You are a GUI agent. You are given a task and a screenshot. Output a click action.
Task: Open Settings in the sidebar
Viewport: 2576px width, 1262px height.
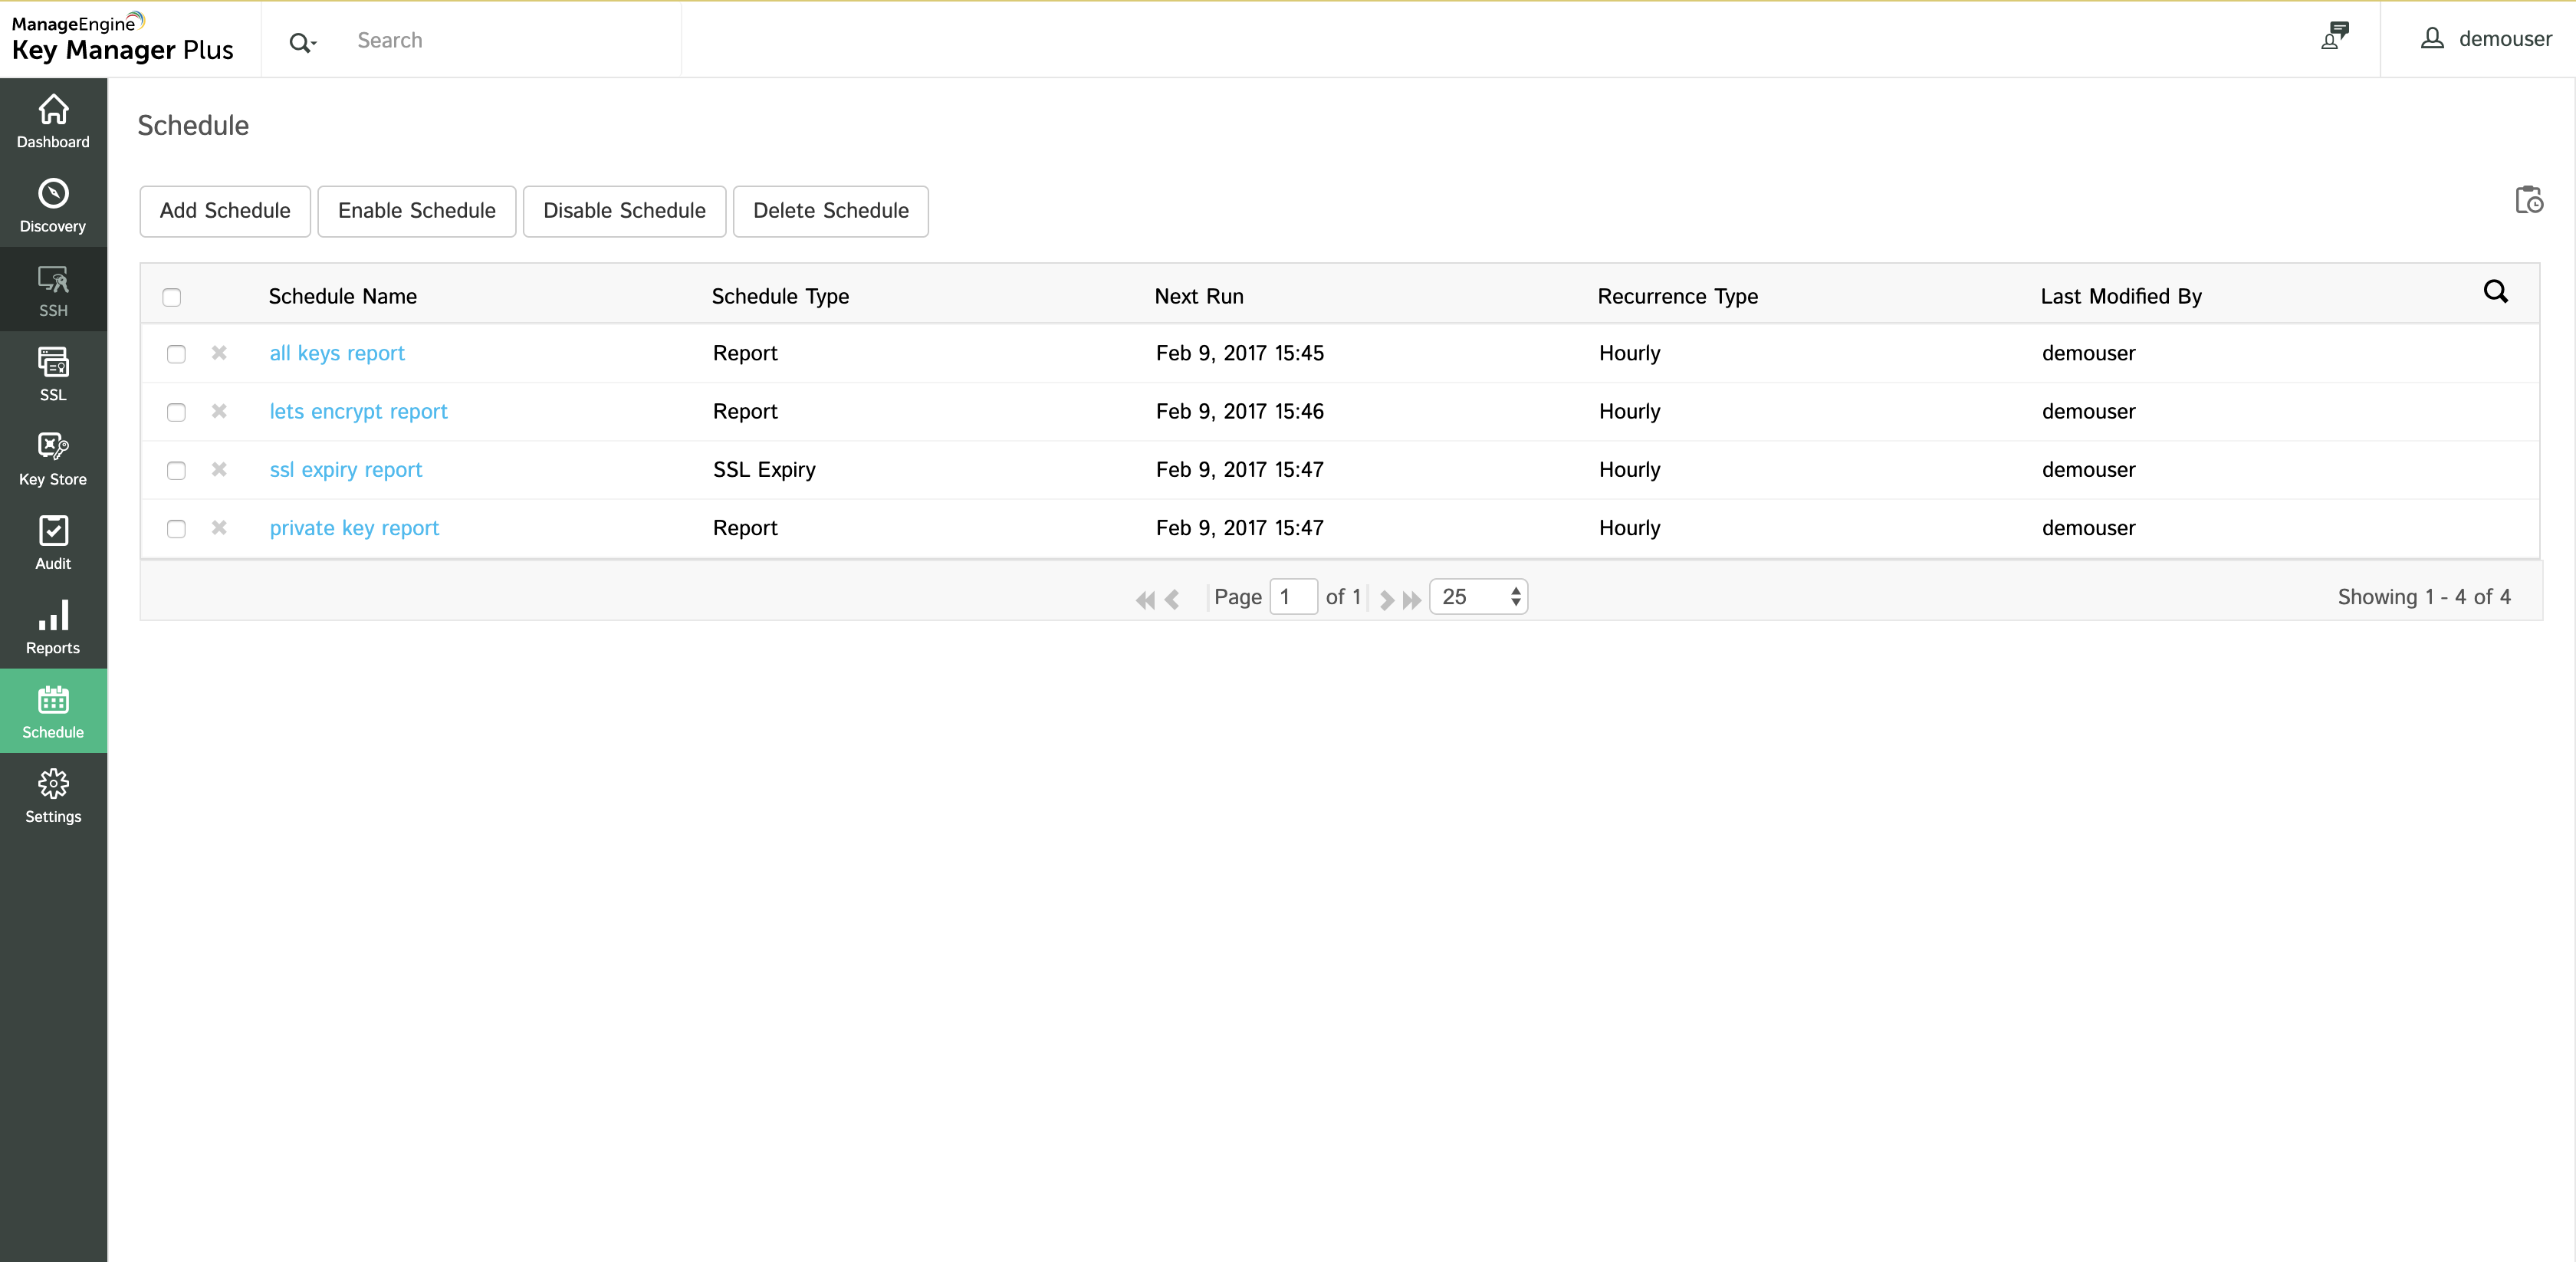point(53,796)
